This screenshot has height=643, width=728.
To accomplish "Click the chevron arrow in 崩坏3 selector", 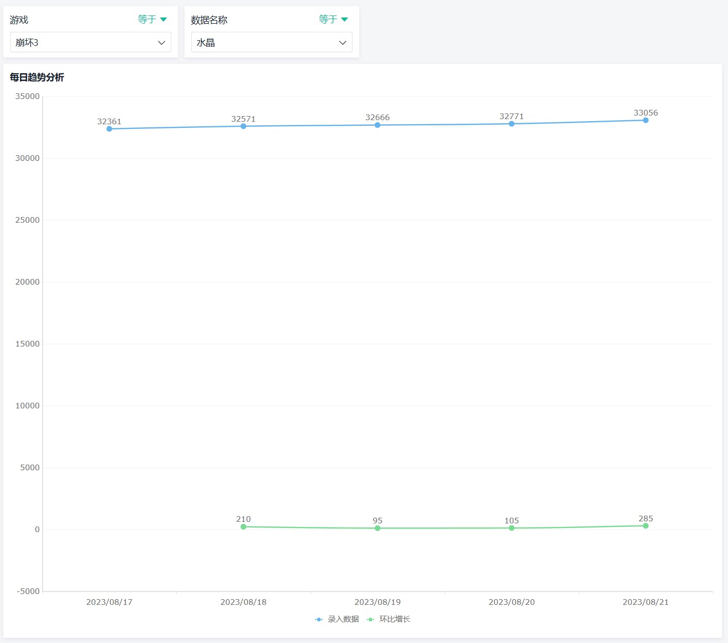I will pyautogui.click(x=161, y=43).
